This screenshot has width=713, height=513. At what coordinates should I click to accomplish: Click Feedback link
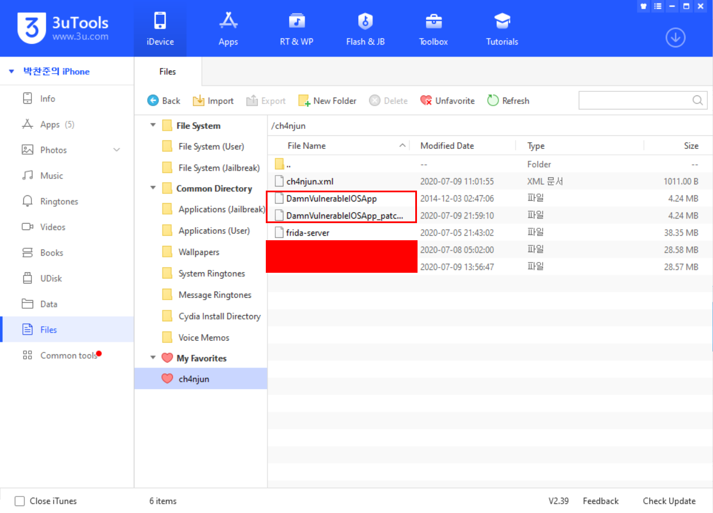(x=601, y=501)
